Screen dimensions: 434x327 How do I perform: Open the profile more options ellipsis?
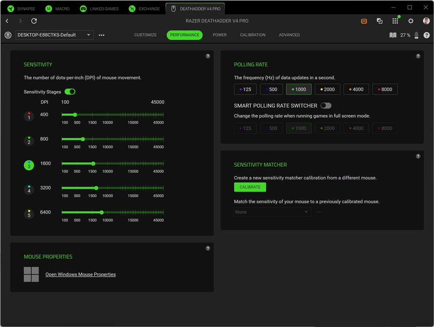(102, 35)
